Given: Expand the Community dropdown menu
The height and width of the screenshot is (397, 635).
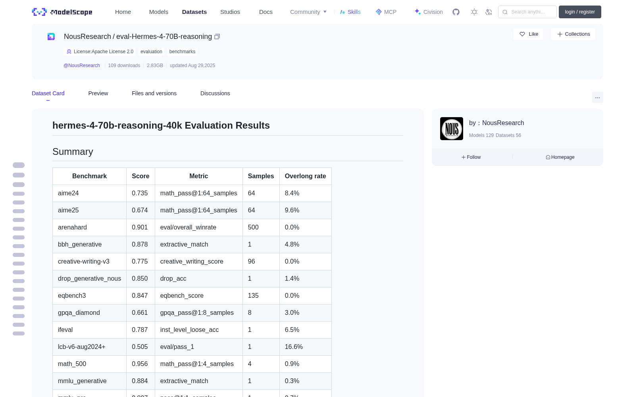Looking at the screenshot, I should pos(308,12).
